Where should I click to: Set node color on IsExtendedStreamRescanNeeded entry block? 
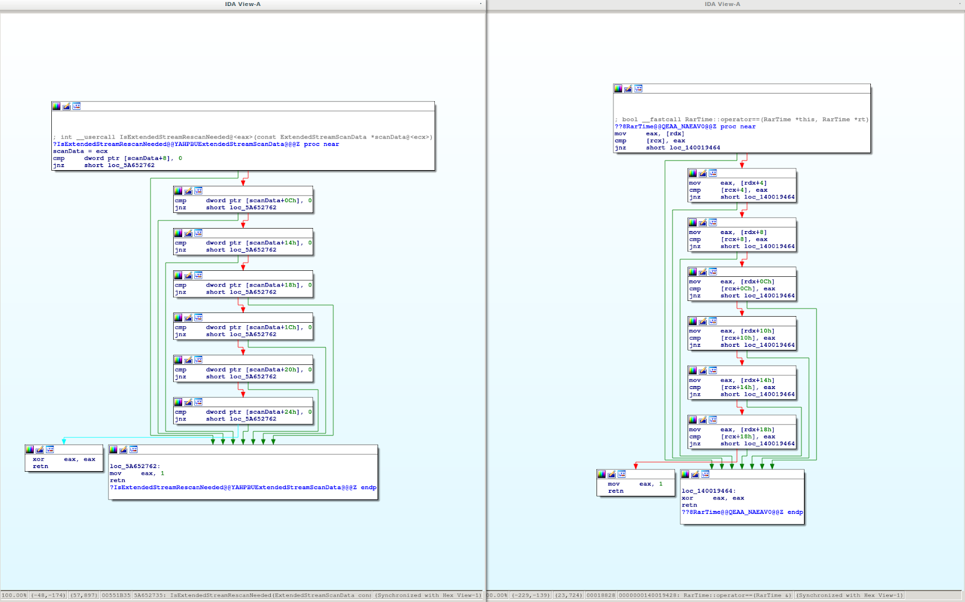(56, 106)
